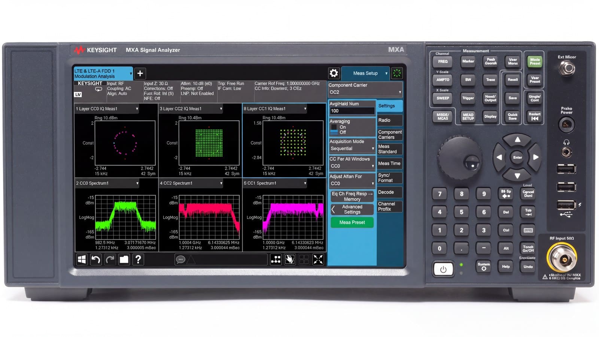This screenshot has height=337, width=599.
Task: Open the LTE & LTE-A FDD mode dropdown
Action: pos(103,73)
